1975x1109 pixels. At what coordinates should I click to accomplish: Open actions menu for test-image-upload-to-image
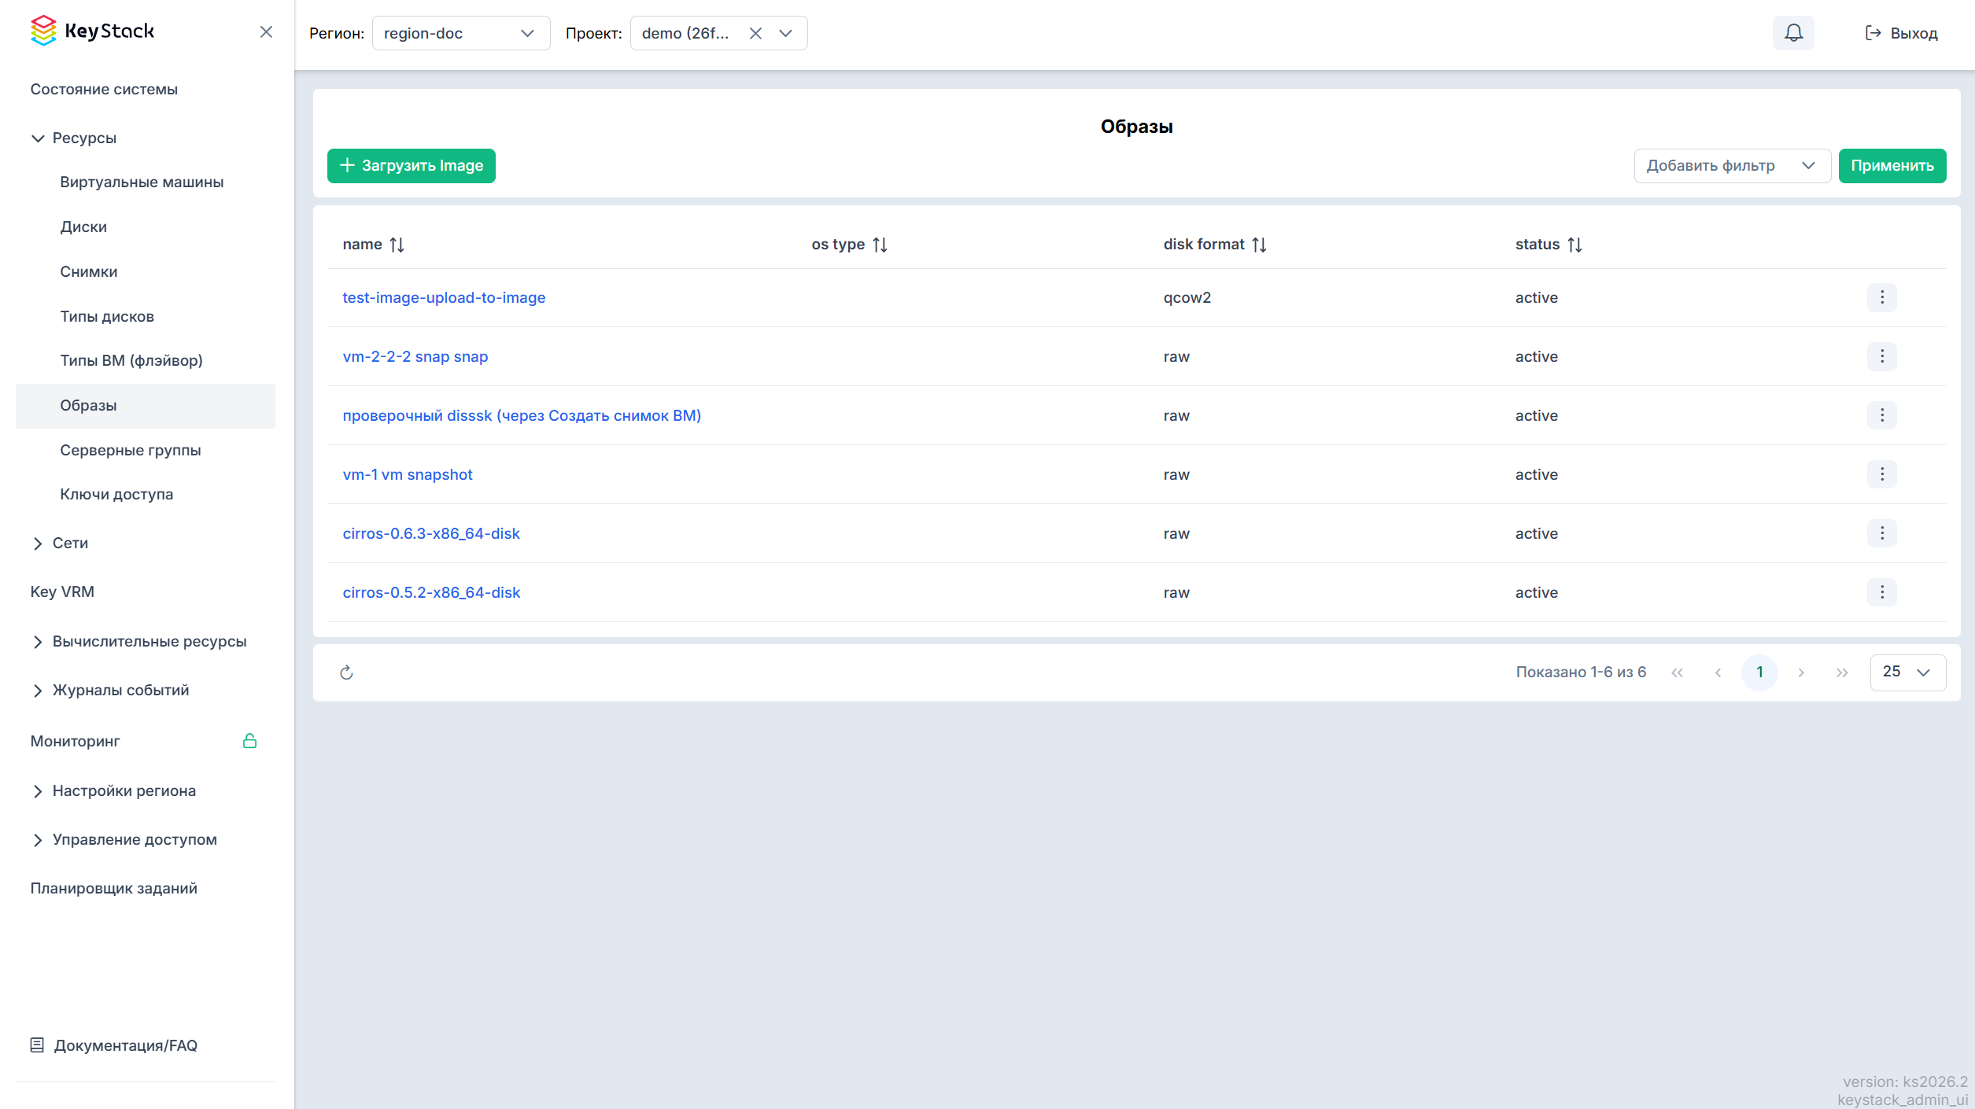point(1882,297)
